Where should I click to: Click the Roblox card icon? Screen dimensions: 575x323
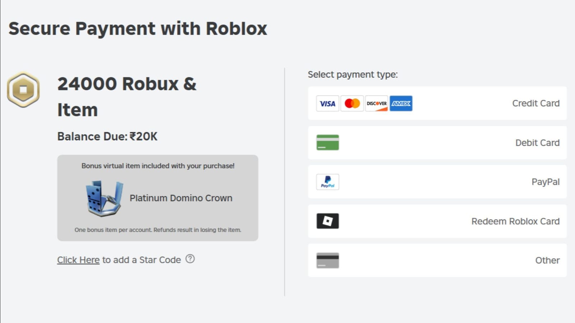(328, 221)
